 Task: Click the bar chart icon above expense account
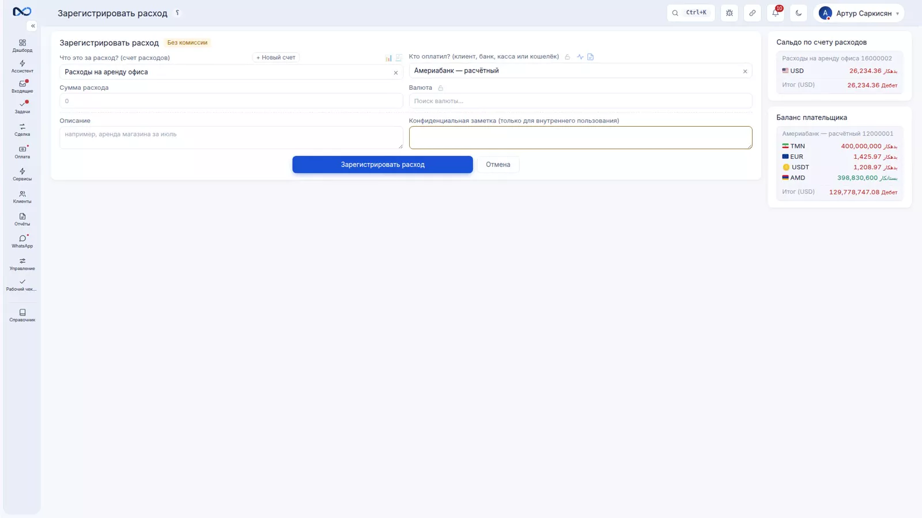[388, 58]
